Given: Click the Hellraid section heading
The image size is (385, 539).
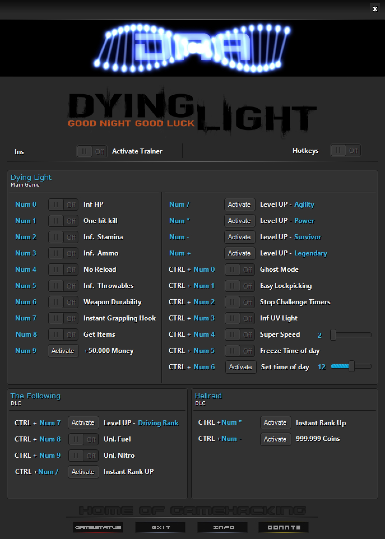Looking at the screenshot, I should (x=208, y=396).
